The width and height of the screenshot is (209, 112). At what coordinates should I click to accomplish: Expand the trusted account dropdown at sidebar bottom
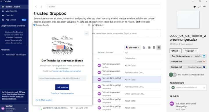click(25, 109)
